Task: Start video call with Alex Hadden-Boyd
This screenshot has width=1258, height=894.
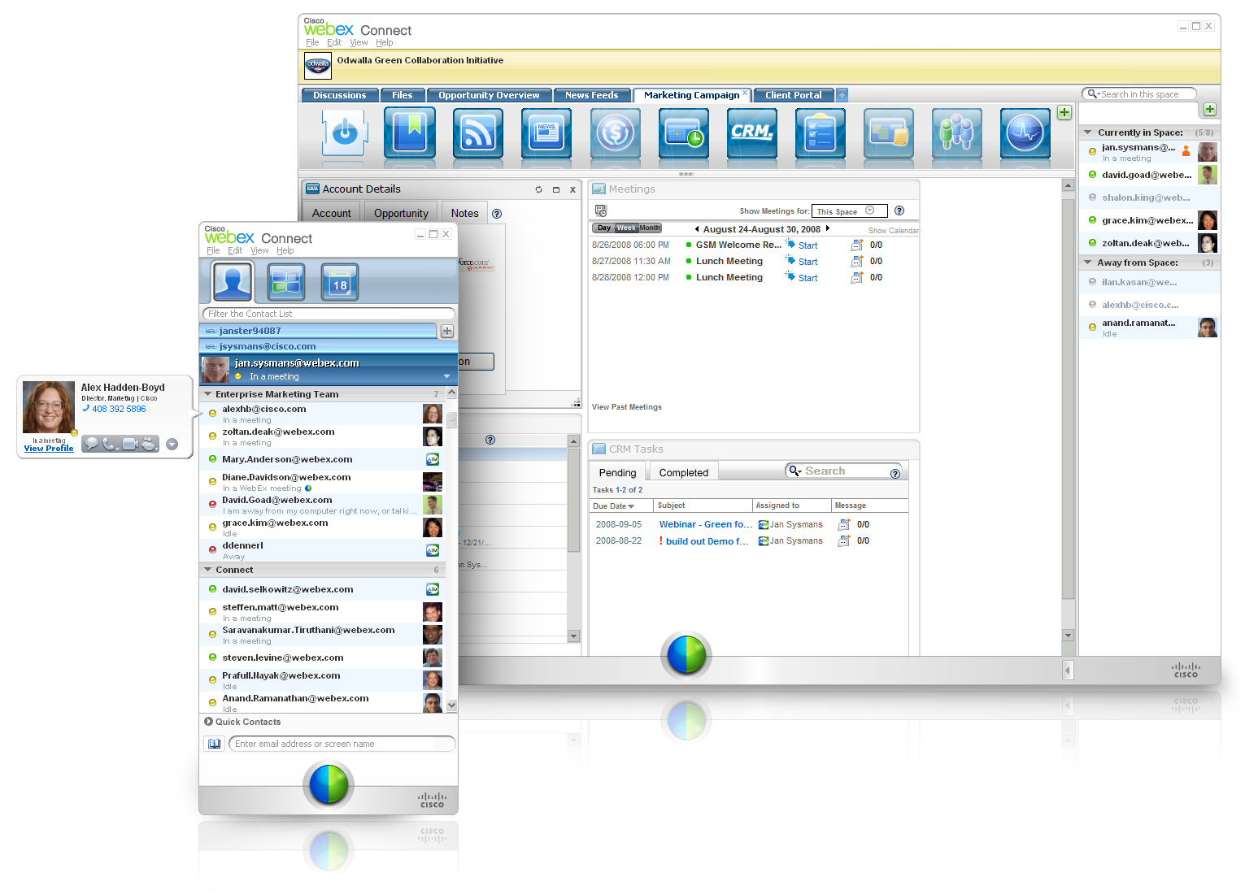Action: [x=130, y=444]
